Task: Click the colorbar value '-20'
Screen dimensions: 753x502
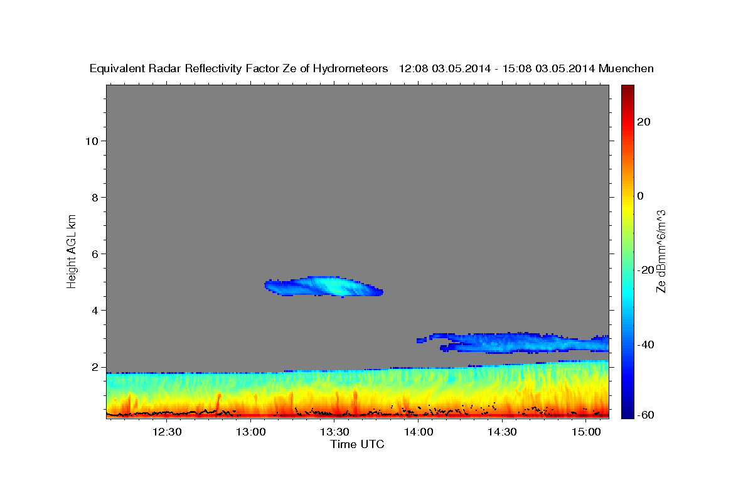Action: point(646,270)
